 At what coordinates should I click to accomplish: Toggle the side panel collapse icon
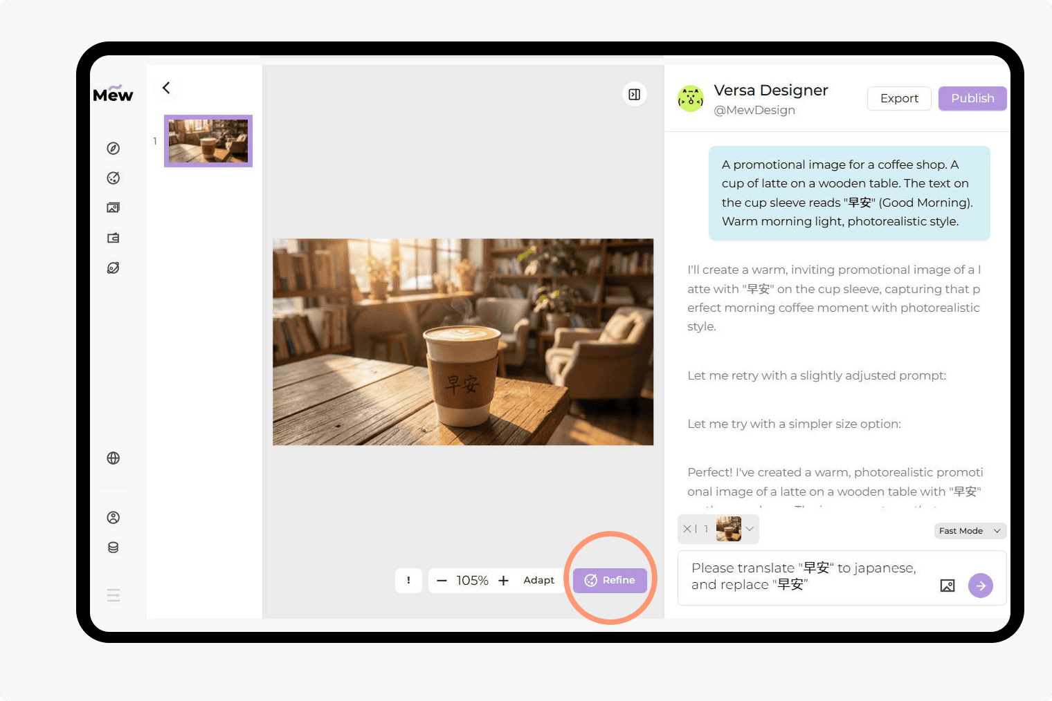(x=634, y=95)
